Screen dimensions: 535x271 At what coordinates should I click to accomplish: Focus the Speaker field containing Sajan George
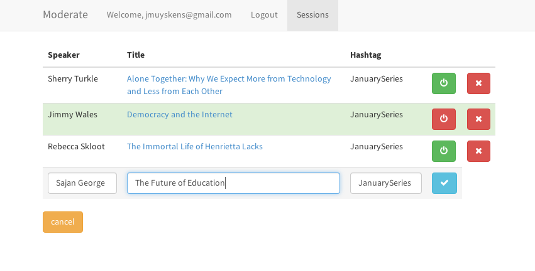point(82,183)
